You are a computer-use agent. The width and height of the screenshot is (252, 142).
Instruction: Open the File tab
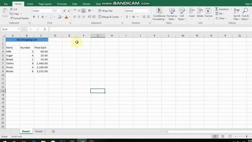(x=6, y=4)
